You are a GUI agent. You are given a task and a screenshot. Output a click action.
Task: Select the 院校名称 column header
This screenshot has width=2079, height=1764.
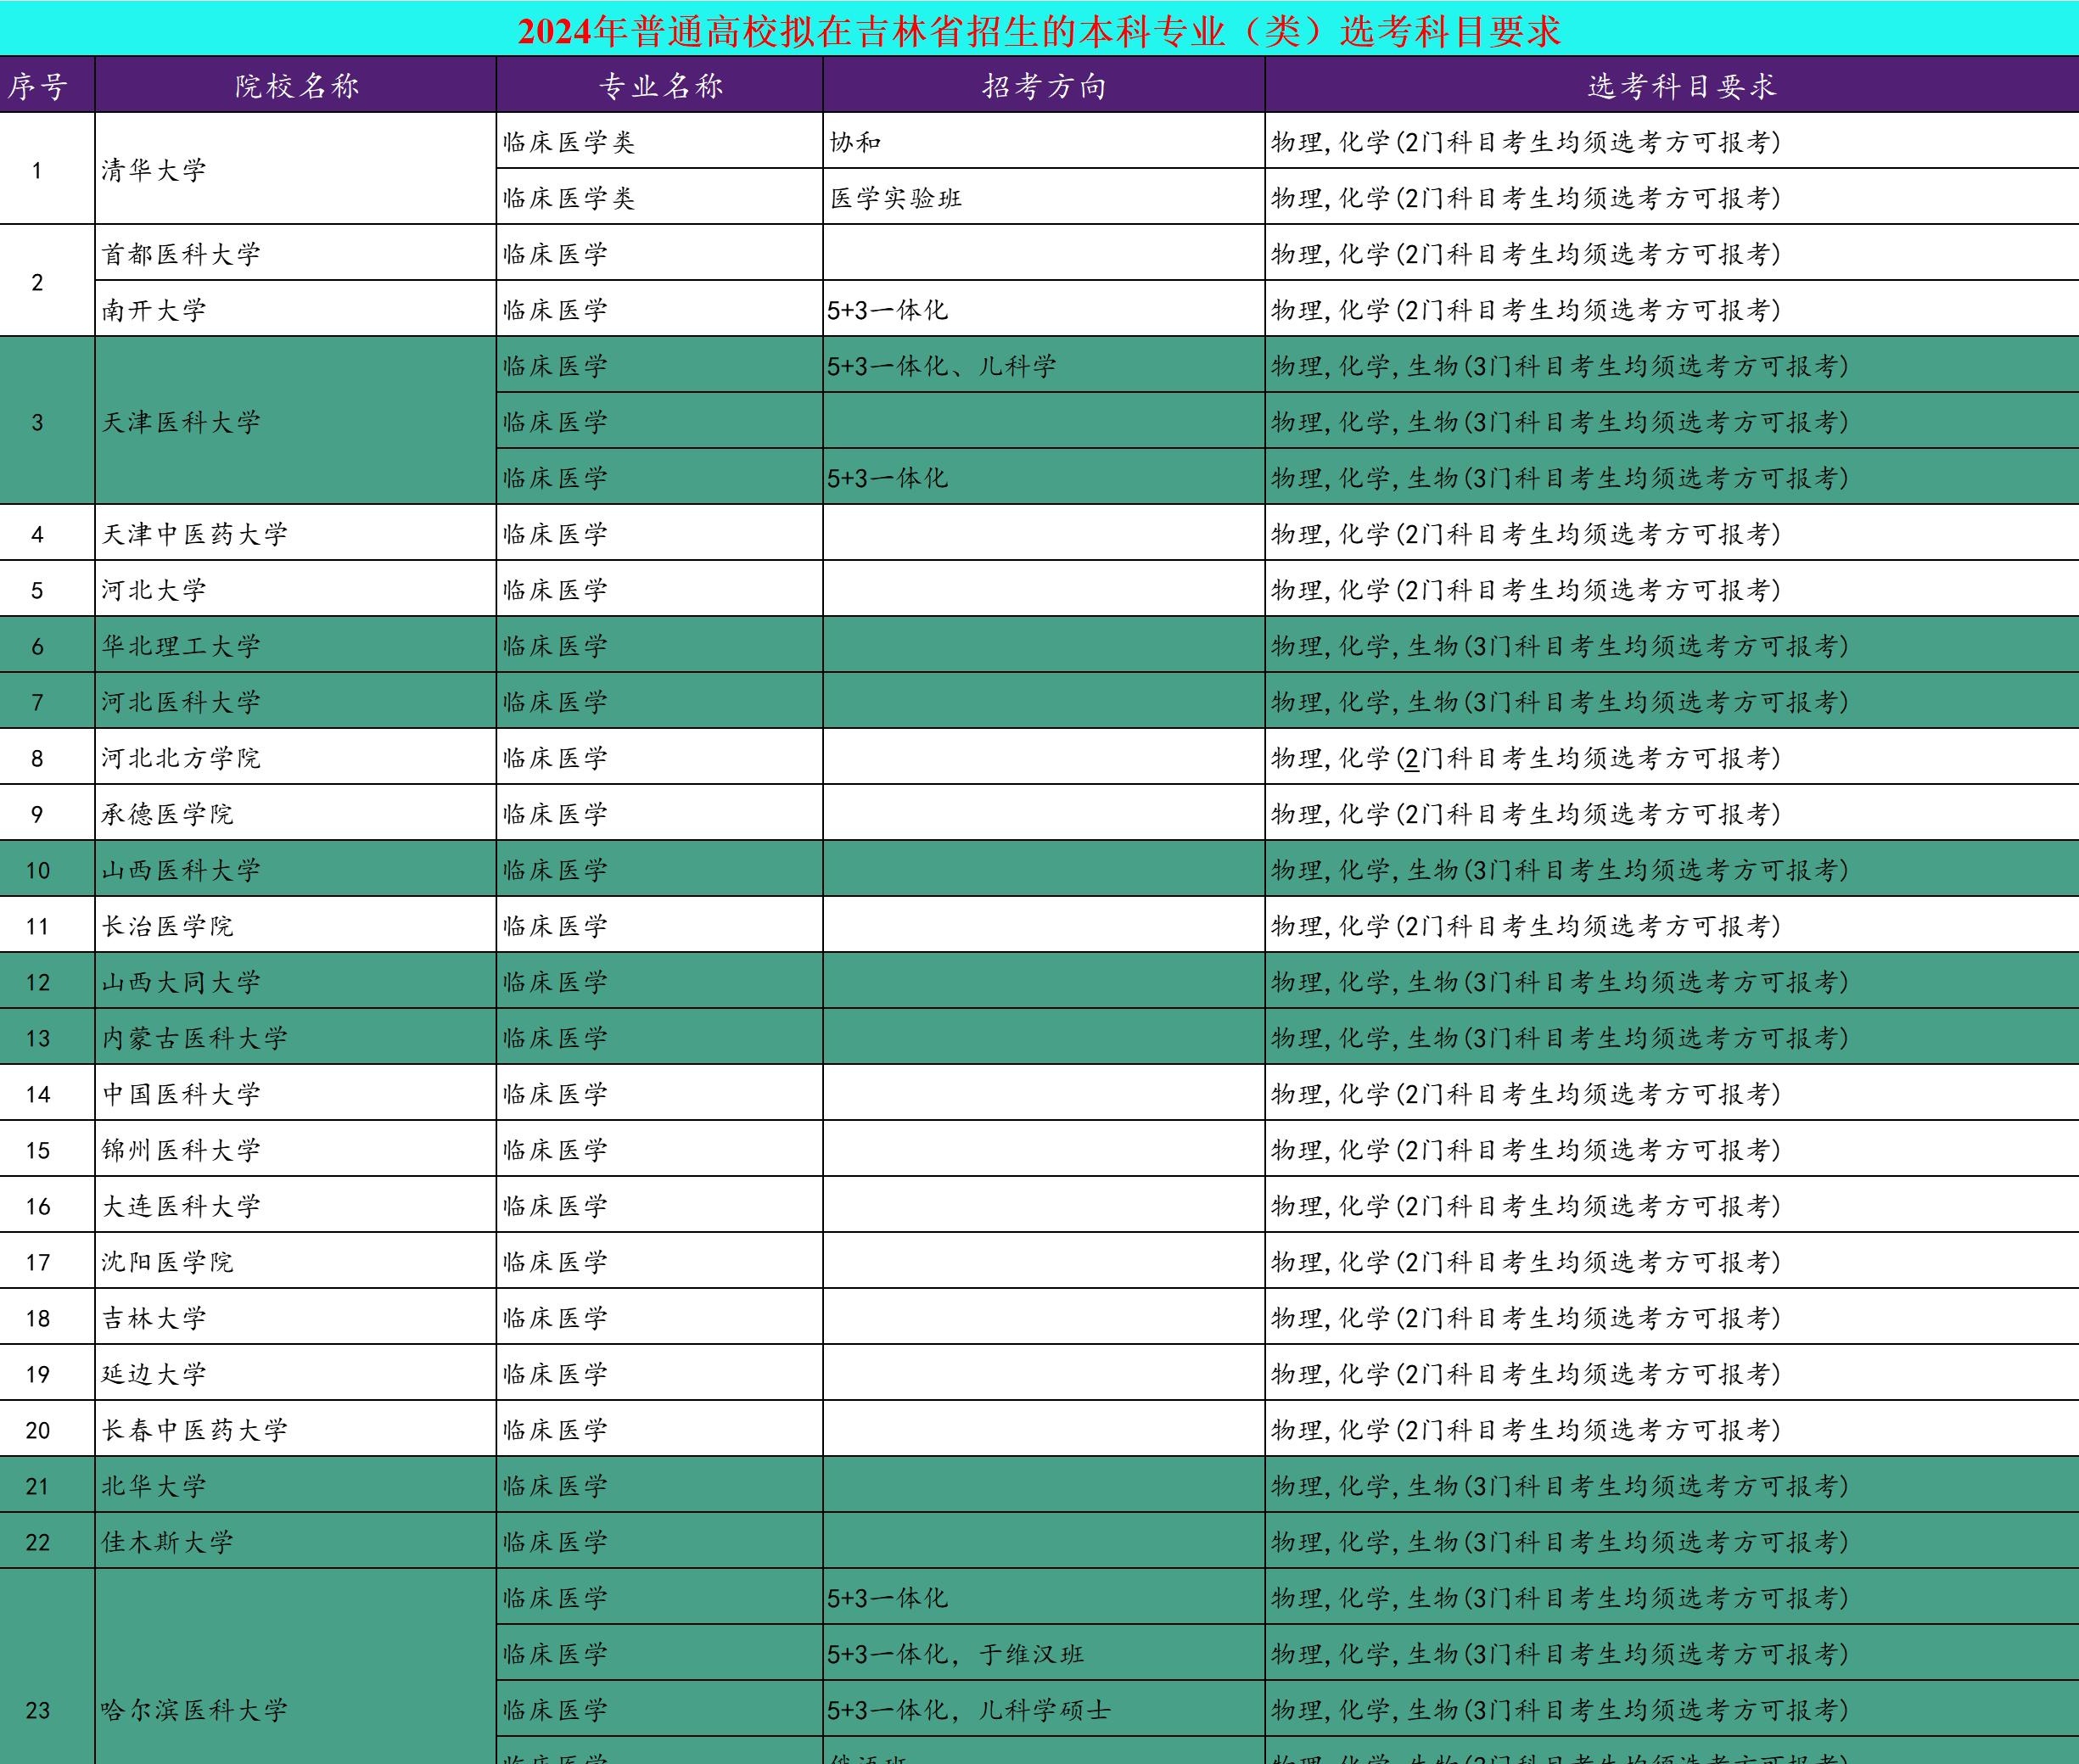pyautogui.click(x=296, y=85)
